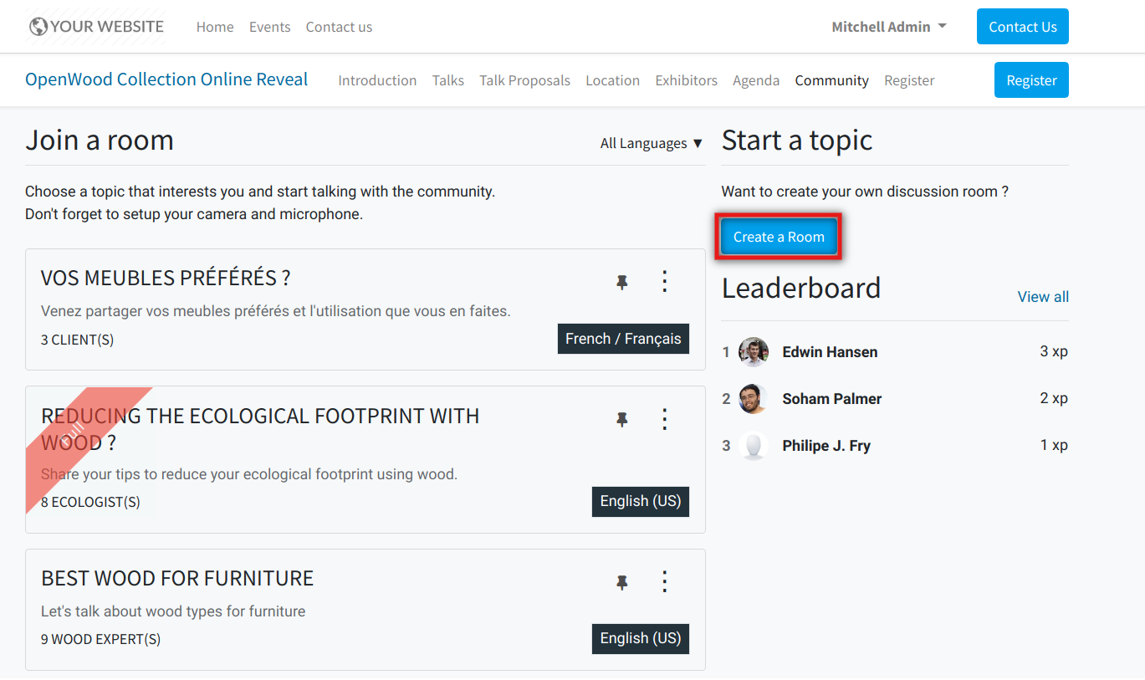The height and width of the screenshot is (680, 1145).
Task: Open the Mitchell Admin user dropdown
Action: [x=888, y=27]
